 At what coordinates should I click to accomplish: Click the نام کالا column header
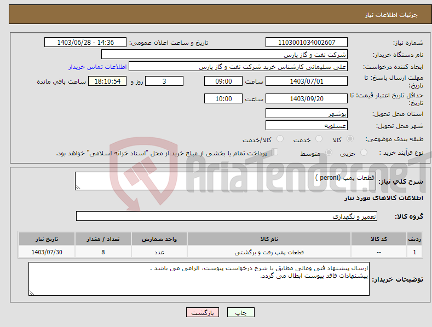coord(269,239)
